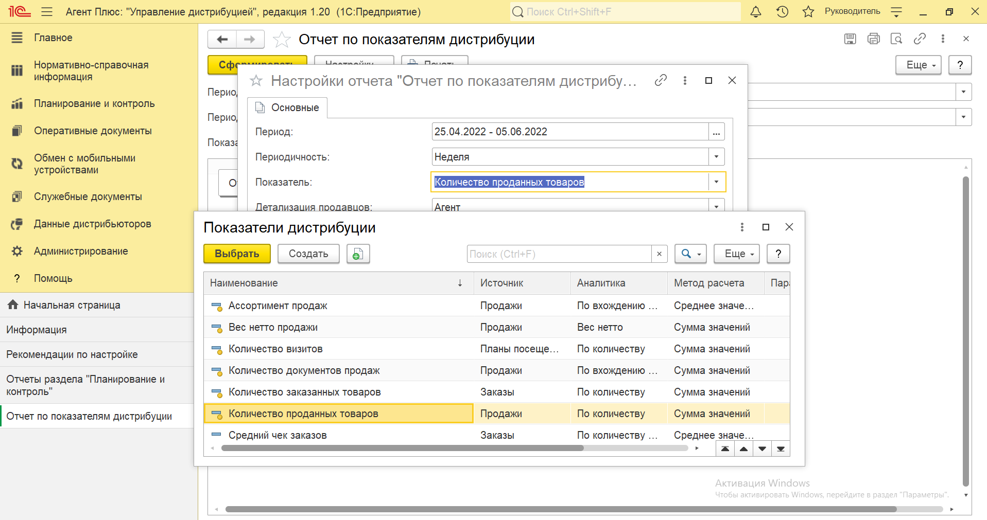Focus global search Ctrl+Shift+F field
The width and height of the screenshot is (987, 520).
point(625,12)
